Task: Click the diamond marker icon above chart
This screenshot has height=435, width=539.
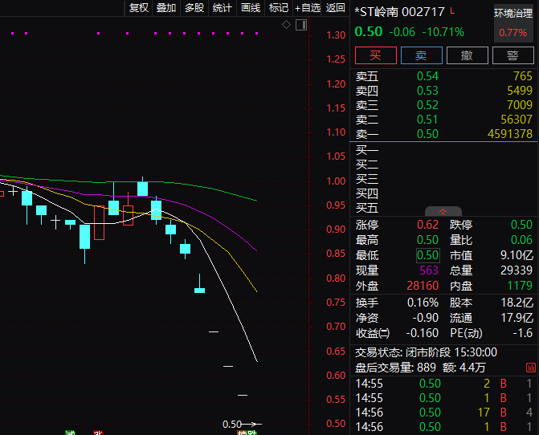Action: pos(286,25)
